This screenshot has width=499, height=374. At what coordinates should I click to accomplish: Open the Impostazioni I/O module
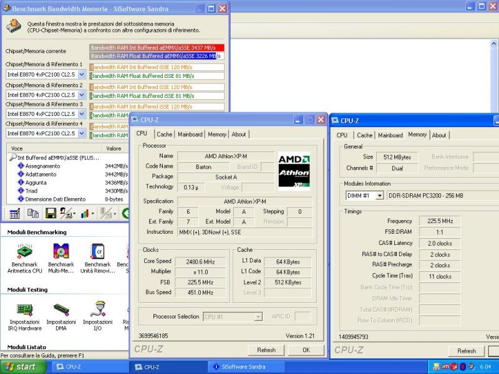pos(98,316)
